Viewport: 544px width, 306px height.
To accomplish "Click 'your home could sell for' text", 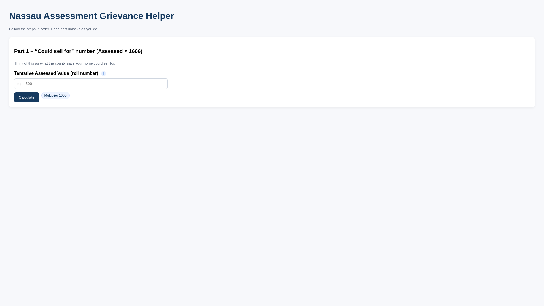I will pyautogui.click(x=95, y=63).
